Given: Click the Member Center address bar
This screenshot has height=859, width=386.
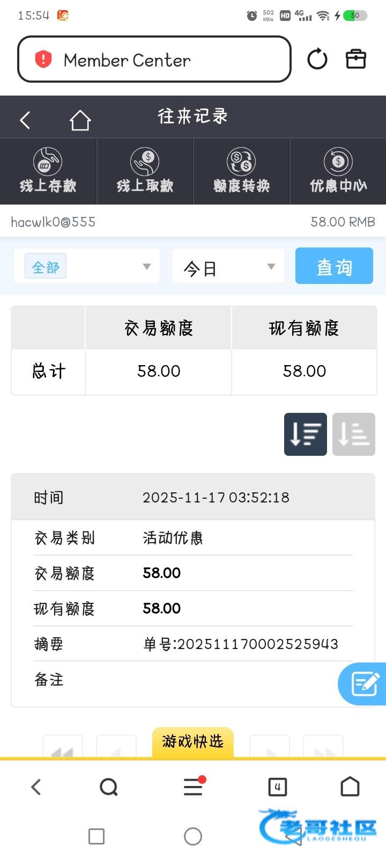Looking at the screenshot, I should click(x=154, y=60).
